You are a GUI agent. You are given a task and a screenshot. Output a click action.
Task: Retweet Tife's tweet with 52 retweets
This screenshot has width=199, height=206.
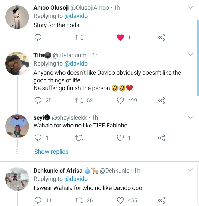coord(79,100)
